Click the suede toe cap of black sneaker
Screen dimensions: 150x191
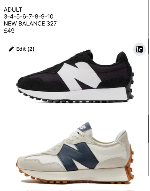click(30, 81)
